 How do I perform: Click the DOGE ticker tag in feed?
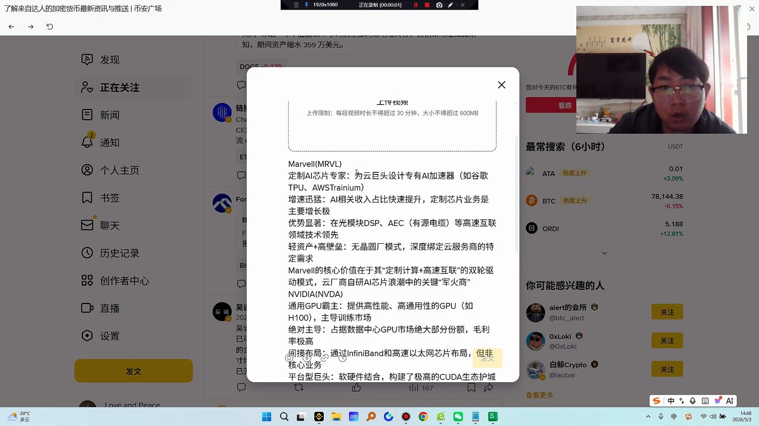[x=261, y=67]
